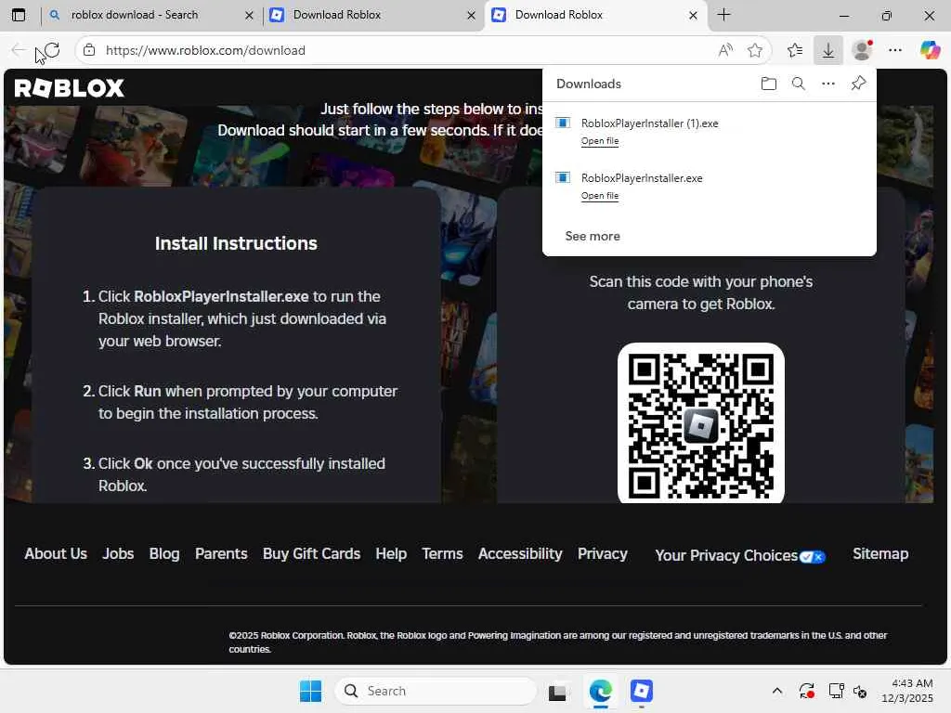Open network status tray icon
951x713 pixels.
pos(837,691)
